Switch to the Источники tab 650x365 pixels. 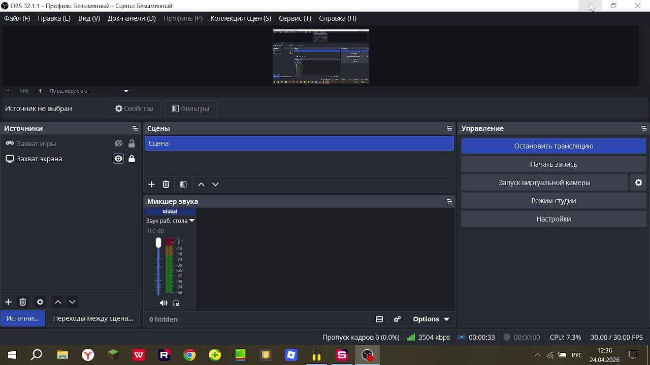point(22,318)
